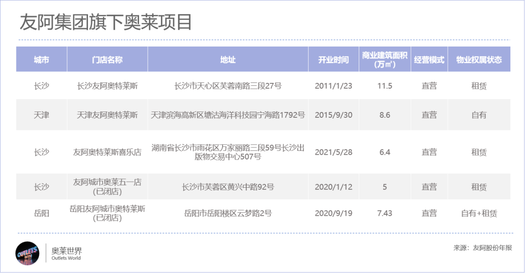Select 租赁 in the 2011/1/23 row
Viewport: 525px width, 273px height.
[479, 86]
